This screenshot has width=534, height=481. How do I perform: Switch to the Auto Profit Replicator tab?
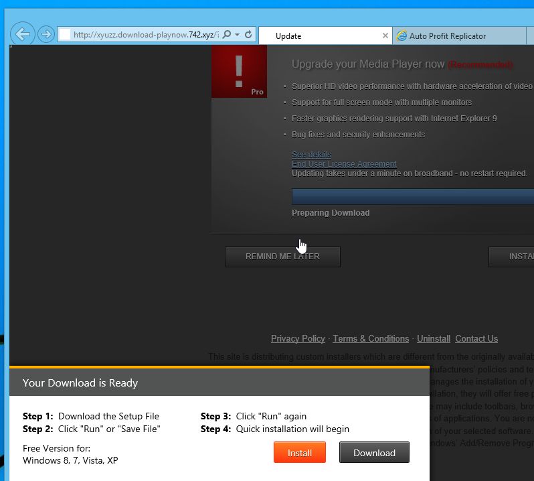click(x=459, y=36)
